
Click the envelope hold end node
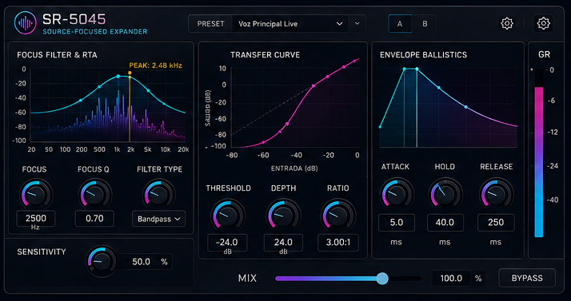pyautogui.click(x=417, y=69)
